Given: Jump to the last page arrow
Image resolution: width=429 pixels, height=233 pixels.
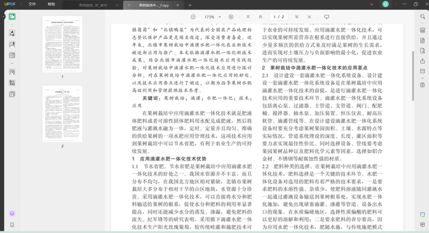Looking at the screenshot, I should 309,17.
